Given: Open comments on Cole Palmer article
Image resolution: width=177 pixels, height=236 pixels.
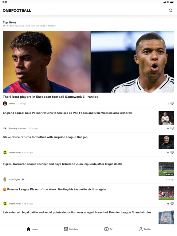Looking at the screenshot, I should click(172, 128).
